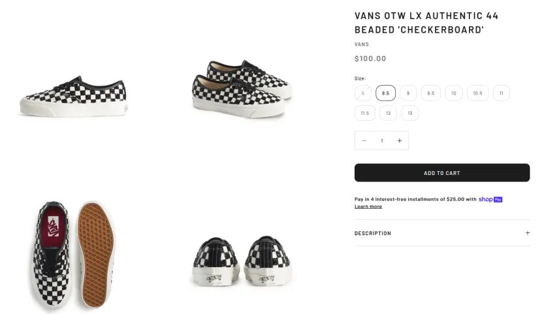This screenshot has height=314, width=555.
Task: Select size 9
Action: pyautogui.click(x=408, y=93)
